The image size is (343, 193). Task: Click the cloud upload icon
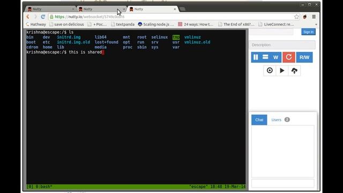(294, 70)
